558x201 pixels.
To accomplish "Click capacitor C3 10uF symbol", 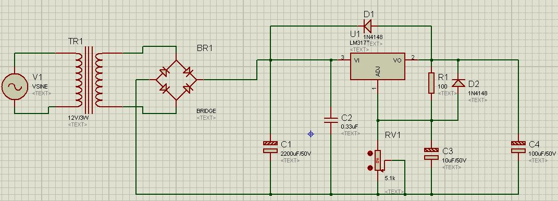I will coord(431,154).
